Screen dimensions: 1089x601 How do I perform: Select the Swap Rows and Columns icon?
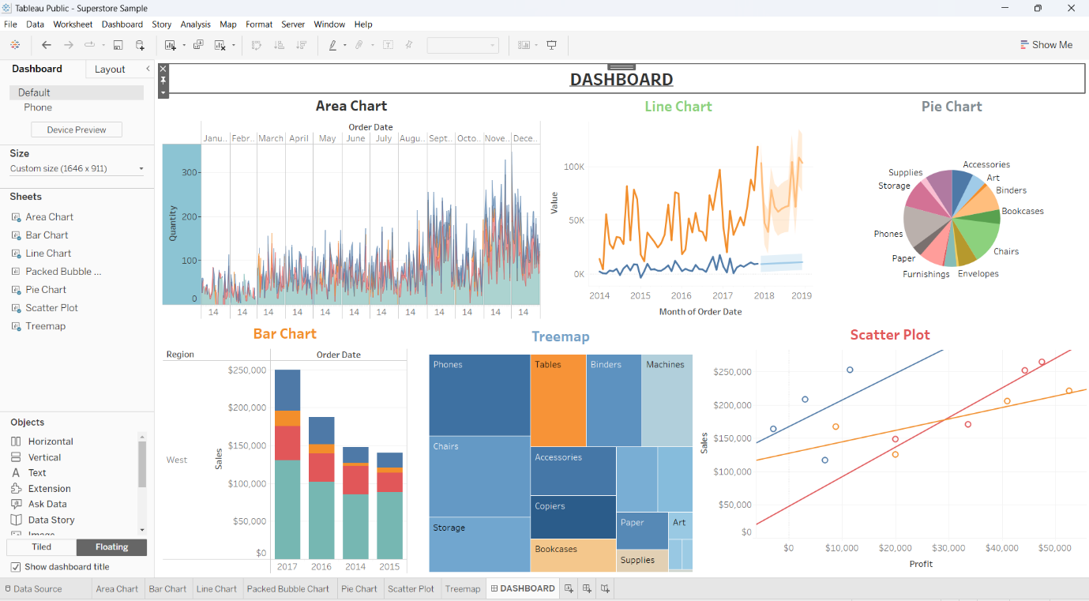tap(256, 45)
